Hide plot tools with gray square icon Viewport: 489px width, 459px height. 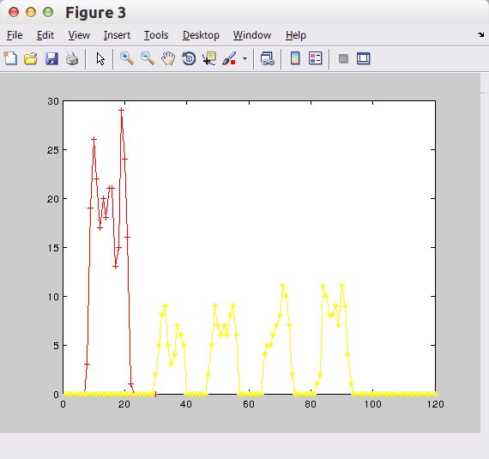[343, 58]
